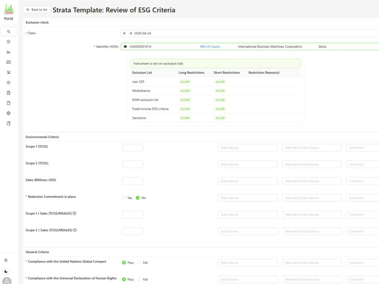The image size is (379, 284).
Task: Click the Mediobanca exclusion list row
Action: point(216,91)
